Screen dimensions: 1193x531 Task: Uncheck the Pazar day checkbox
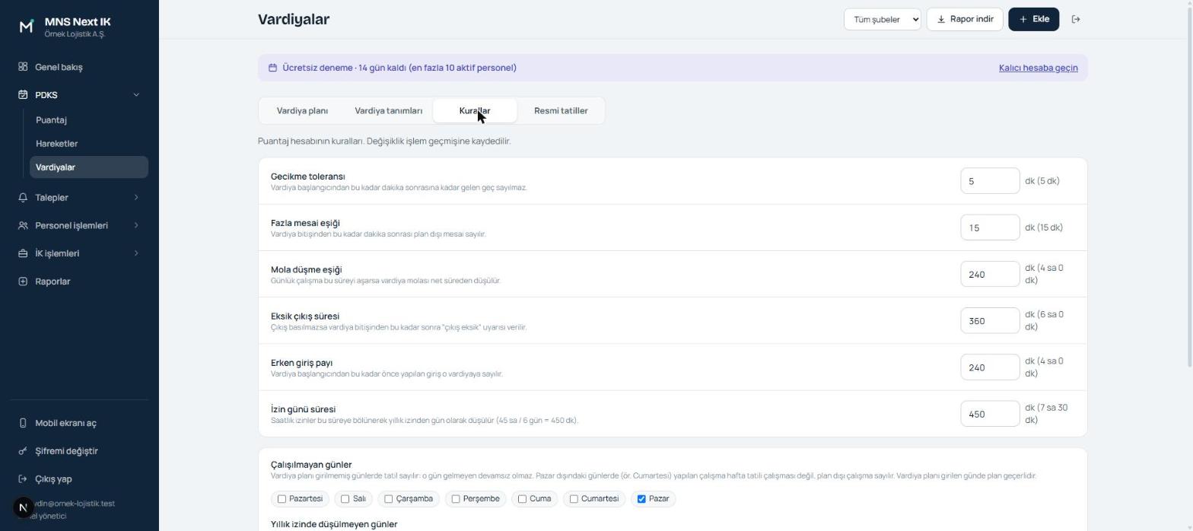pos(641,499)
